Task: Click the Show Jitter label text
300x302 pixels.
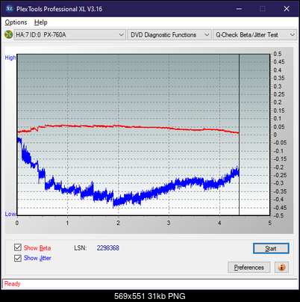Action: tap(37, 258)
